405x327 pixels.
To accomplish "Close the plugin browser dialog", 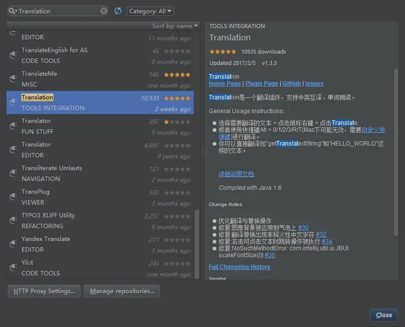I will point(384,315).
